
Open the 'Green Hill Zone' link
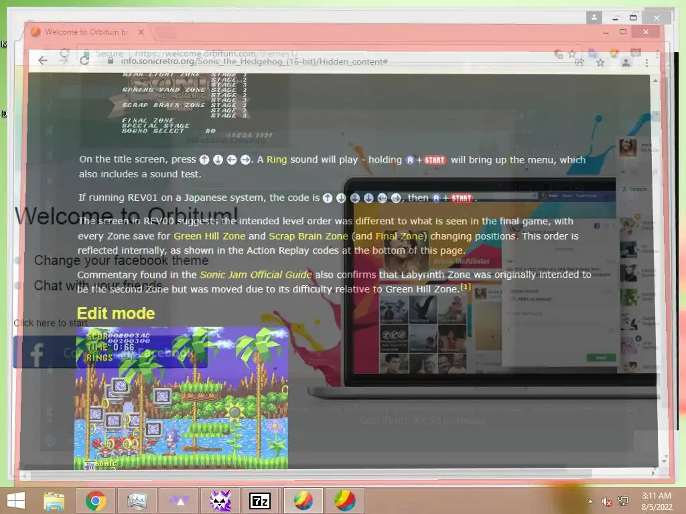[210, 236]
